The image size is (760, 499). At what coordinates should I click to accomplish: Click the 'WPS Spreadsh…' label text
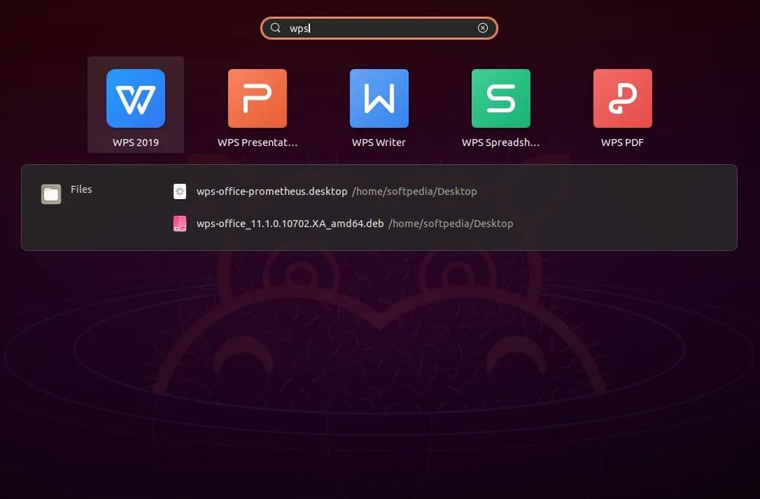point(501,143)
